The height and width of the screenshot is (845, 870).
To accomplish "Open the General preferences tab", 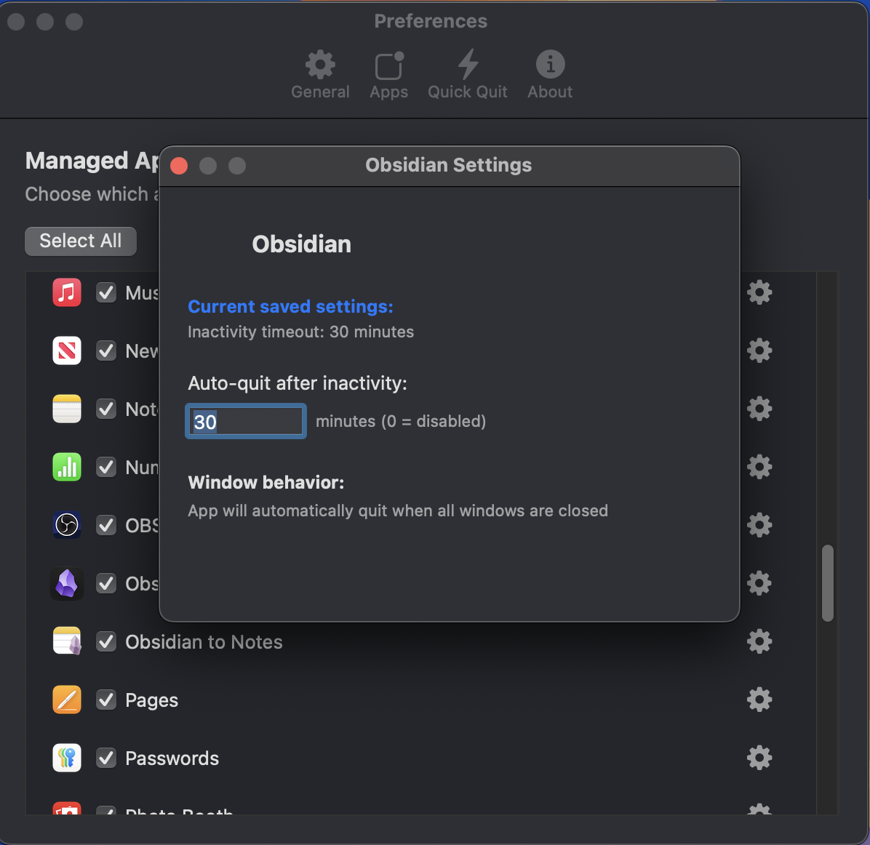I will pos(320,75).
